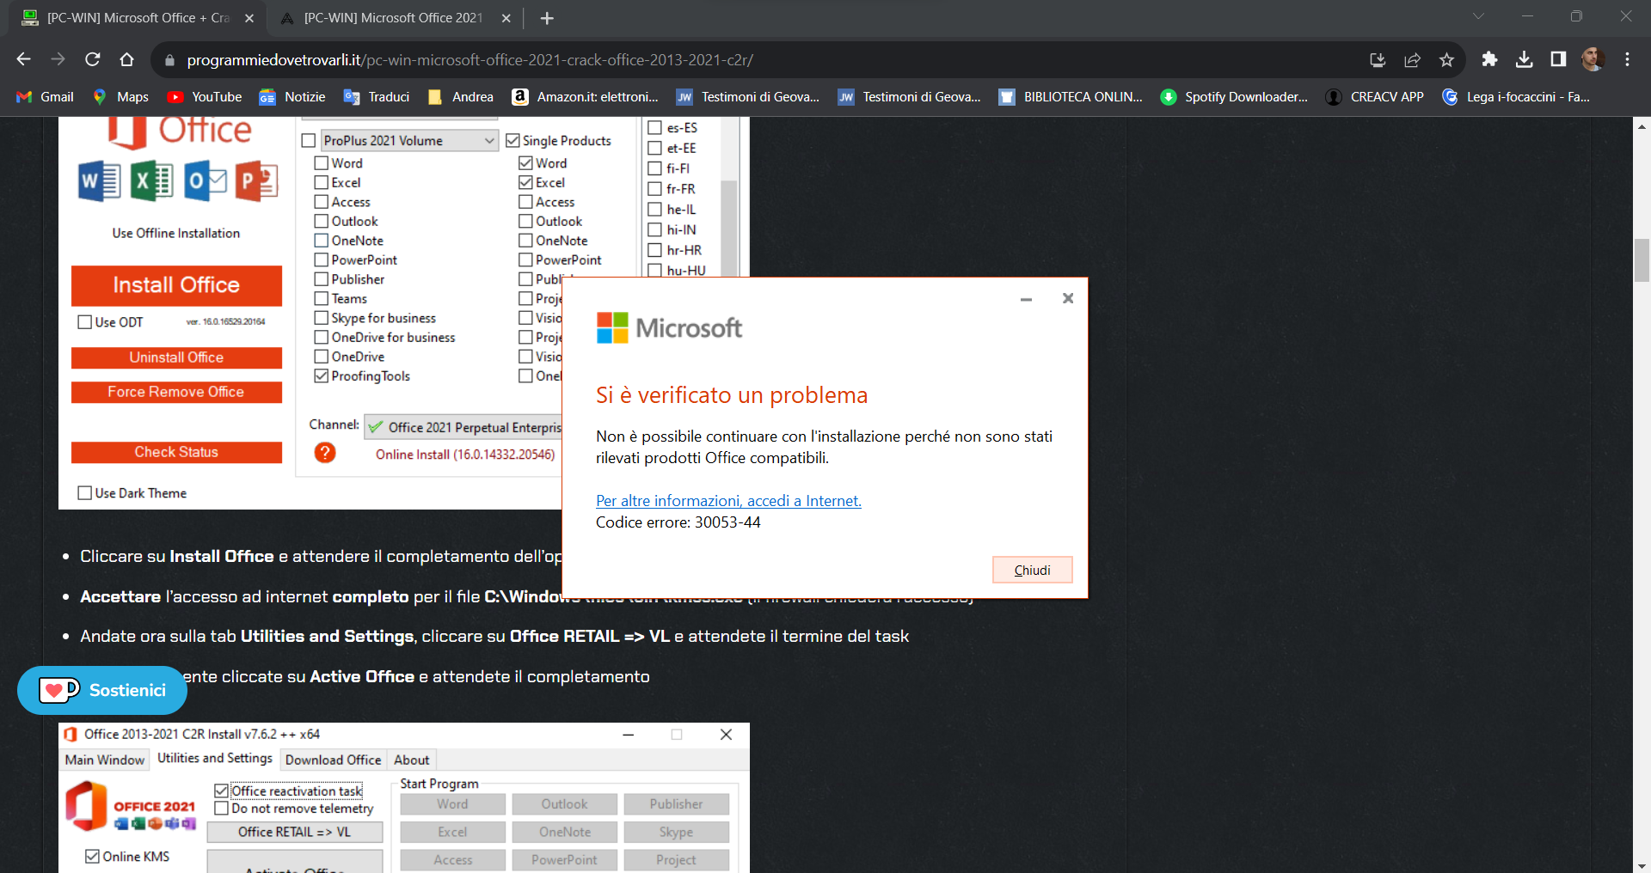Open a new browser tab
Viewport: 1651px width, 873px height.
(x=547, y=18)
